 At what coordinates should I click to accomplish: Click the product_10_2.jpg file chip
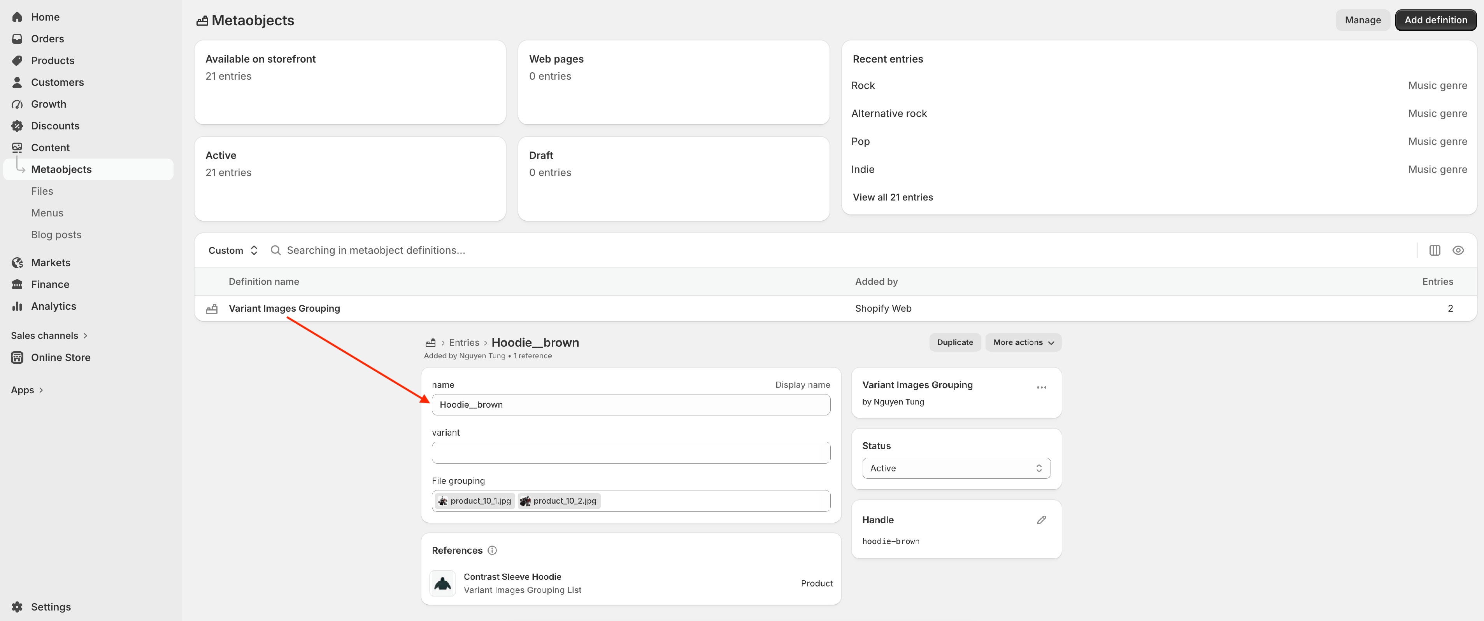pos(559,501)
